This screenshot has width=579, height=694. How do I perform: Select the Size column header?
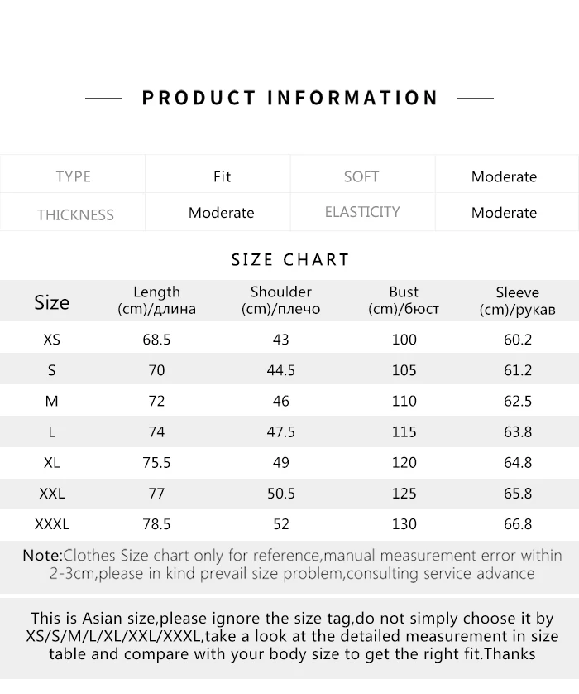52,302
